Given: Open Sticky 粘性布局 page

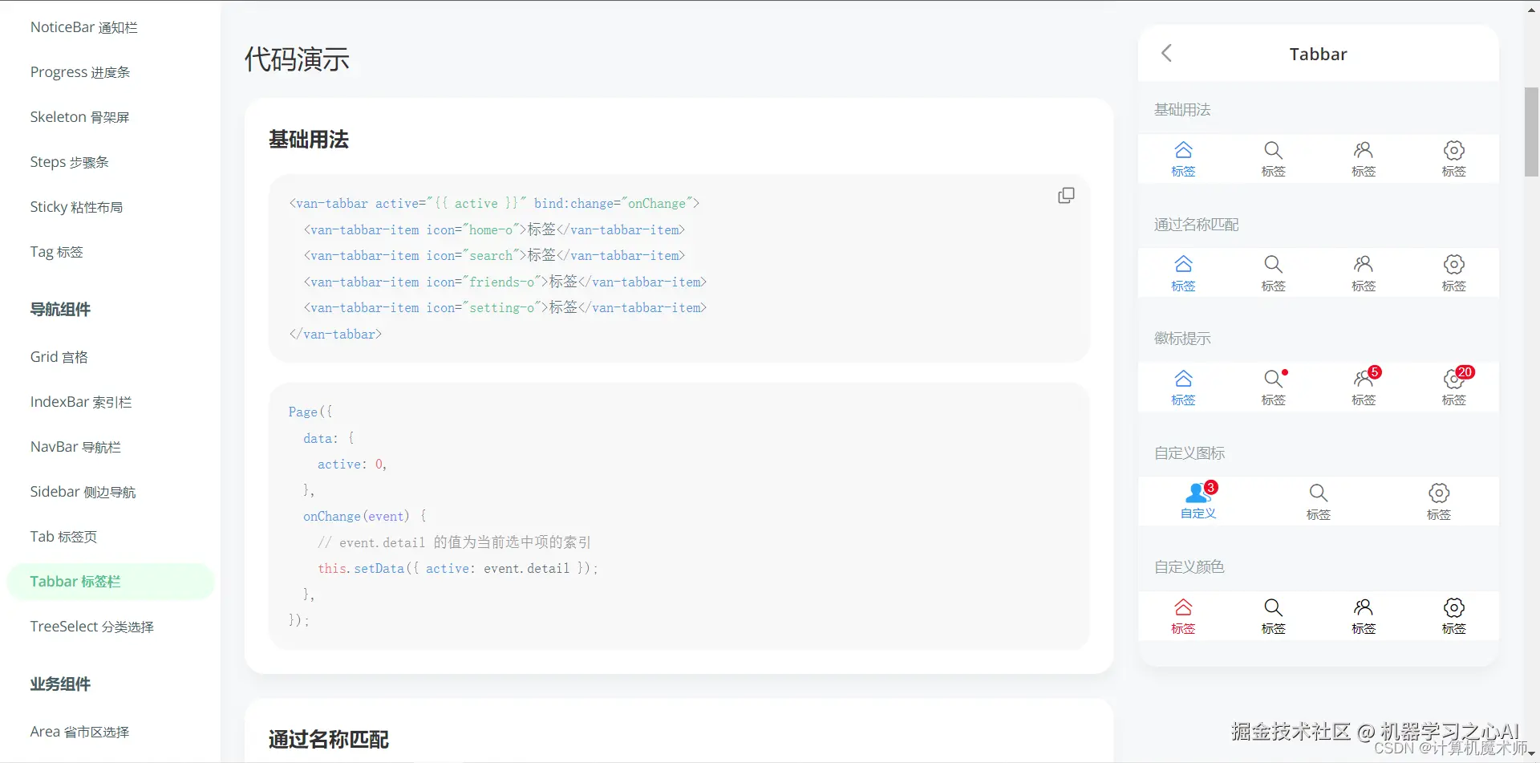Looking at the screenshot, I should click(x=77, y=207).
